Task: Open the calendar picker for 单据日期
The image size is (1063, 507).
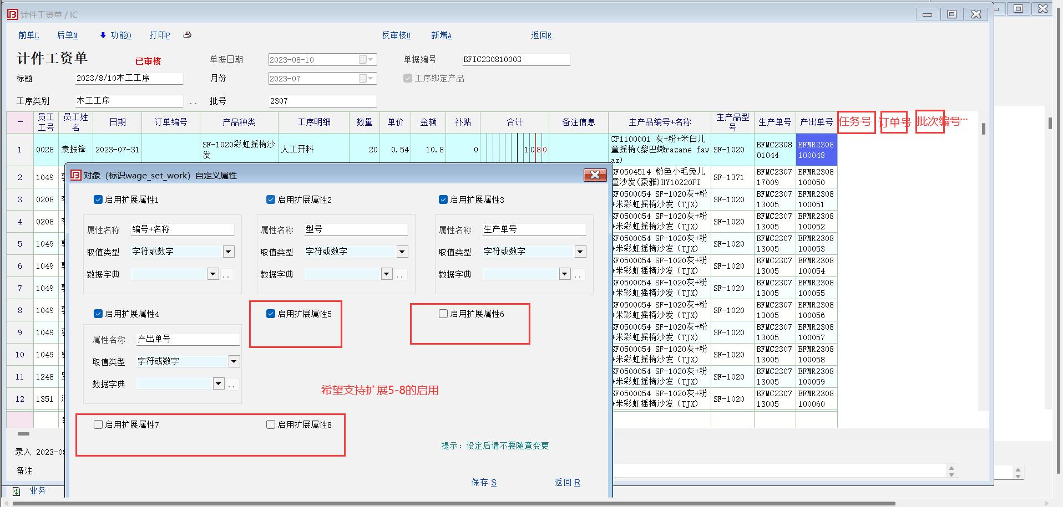Action: pos(371,60)
